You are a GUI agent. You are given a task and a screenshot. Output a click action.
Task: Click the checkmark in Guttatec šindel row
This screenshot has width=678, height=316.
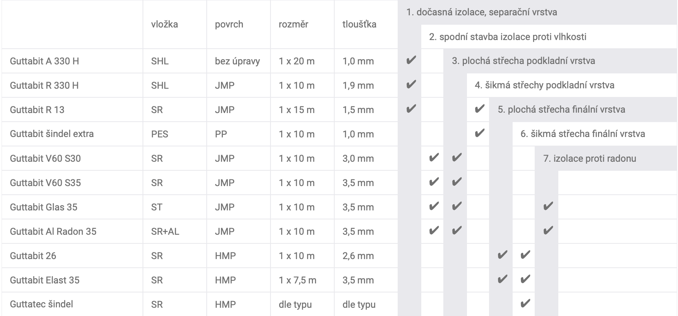(x=525, y=304)
